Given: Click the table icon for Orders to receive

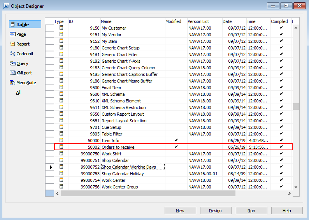Looking at the screenshot, I should click(x=61, y=147).
